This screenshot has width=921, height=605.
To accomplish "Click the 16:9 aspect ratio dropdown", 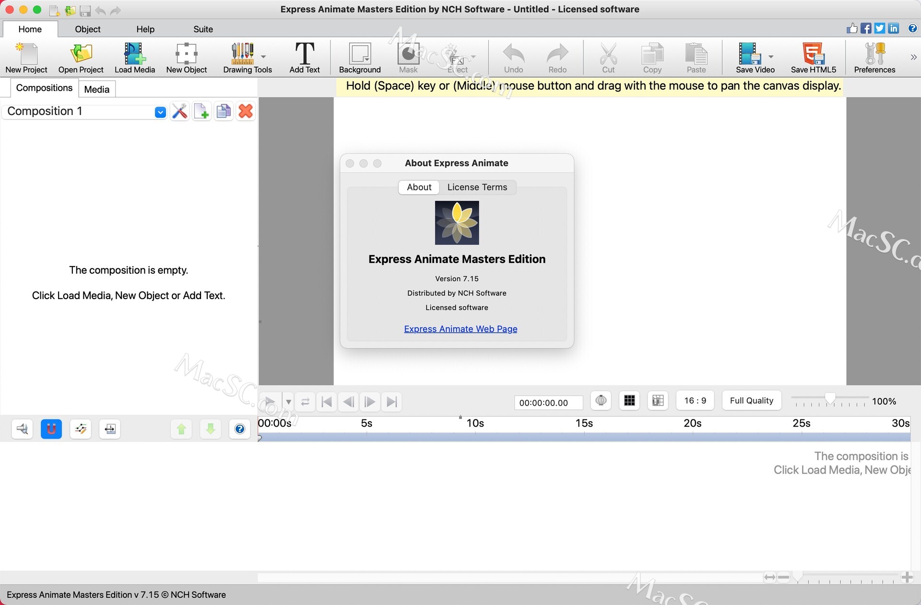I will click(696, 401).
